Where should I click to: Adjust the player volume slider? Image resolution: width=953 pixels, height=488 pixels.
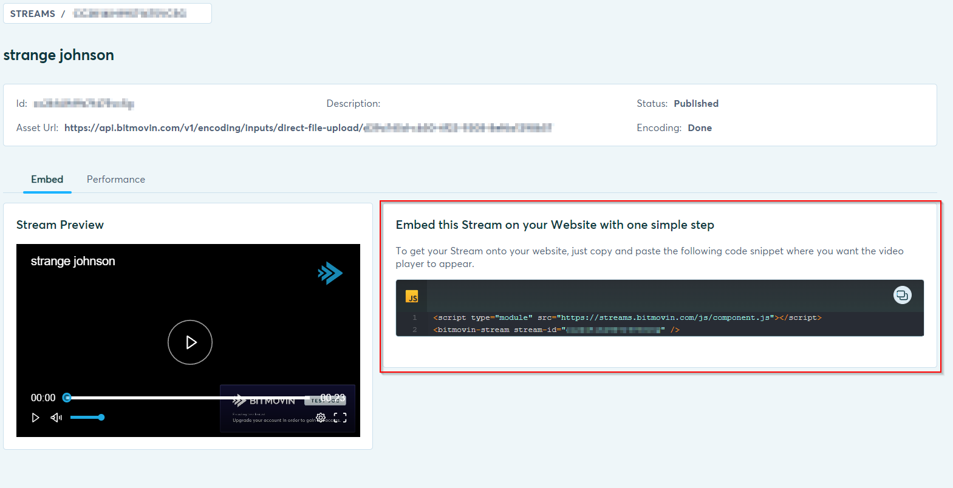tap(87, 418)
